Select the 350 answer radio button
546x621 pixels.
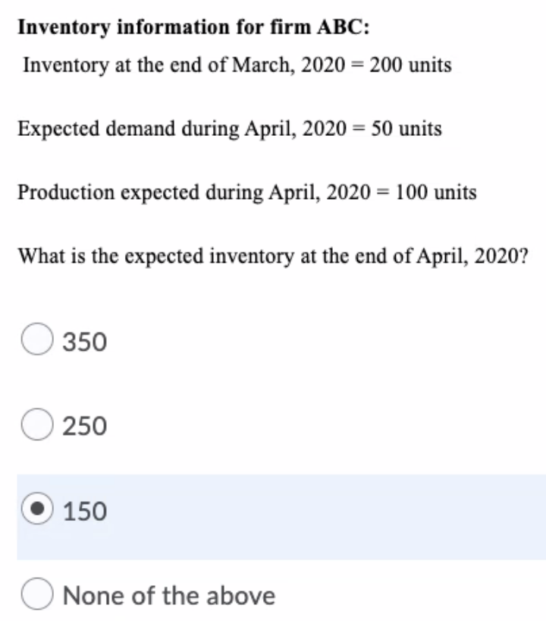pyautogui.click(x=39, y=339)
